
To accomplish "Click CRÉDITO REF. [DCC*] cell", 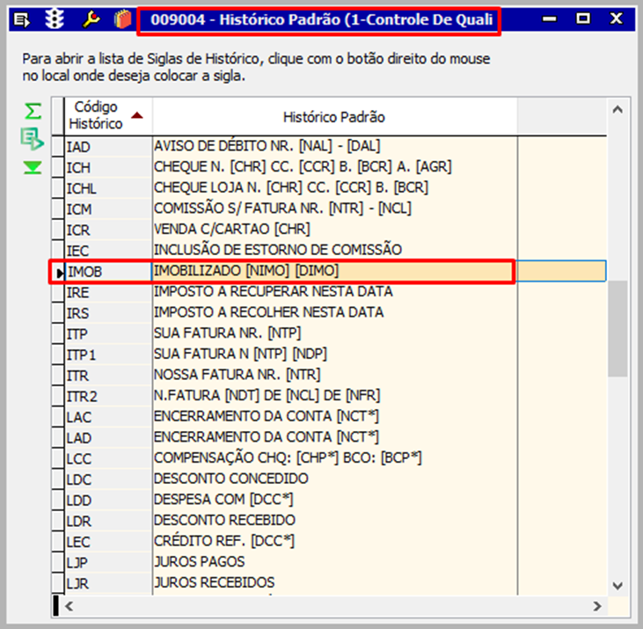I will tap(334, 541).
